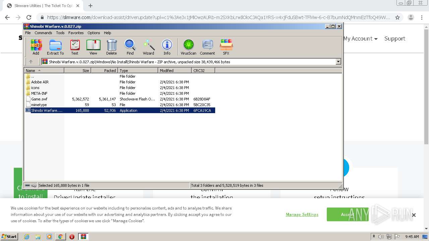Sort by the CRC32 column header
Image resolution: width=429 pixels, height=241 pixels.
tap(203, 71)
